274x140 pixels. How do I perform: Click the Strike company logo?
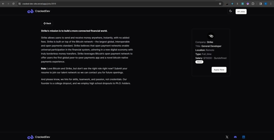[211, 36]
